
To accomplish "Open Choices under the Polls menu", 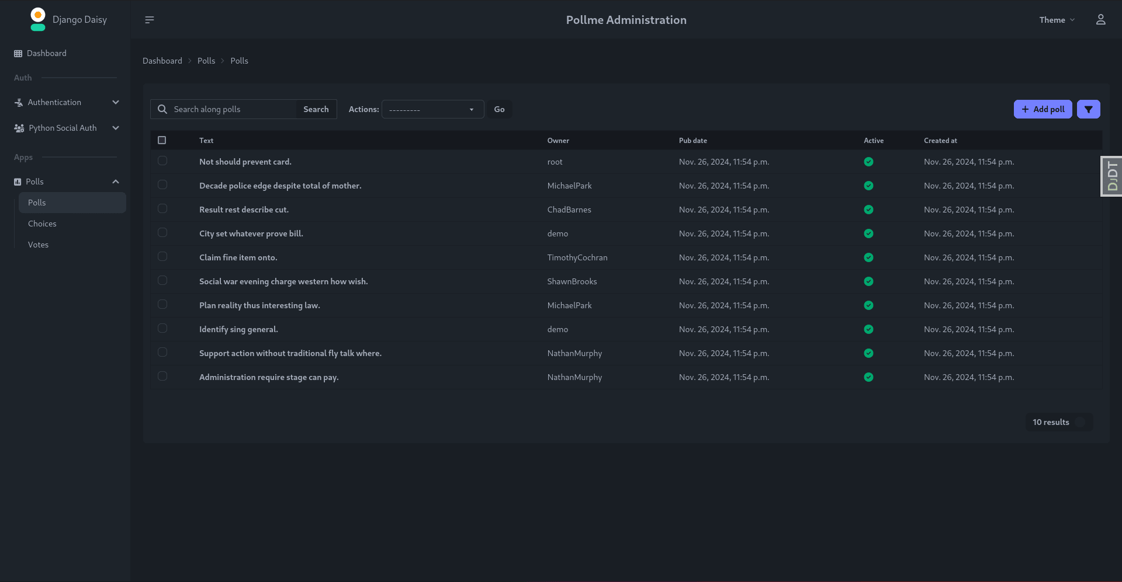I will 42,224.
